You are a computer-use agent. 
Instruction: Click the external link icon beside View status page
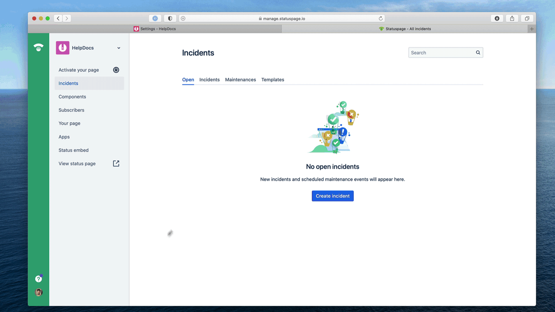[116, 163]
